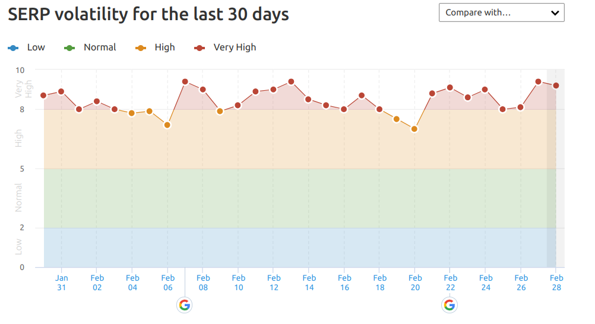Click the Feb 09 orange data point
The image size is (595, 324).
click(x=220, y=111)
